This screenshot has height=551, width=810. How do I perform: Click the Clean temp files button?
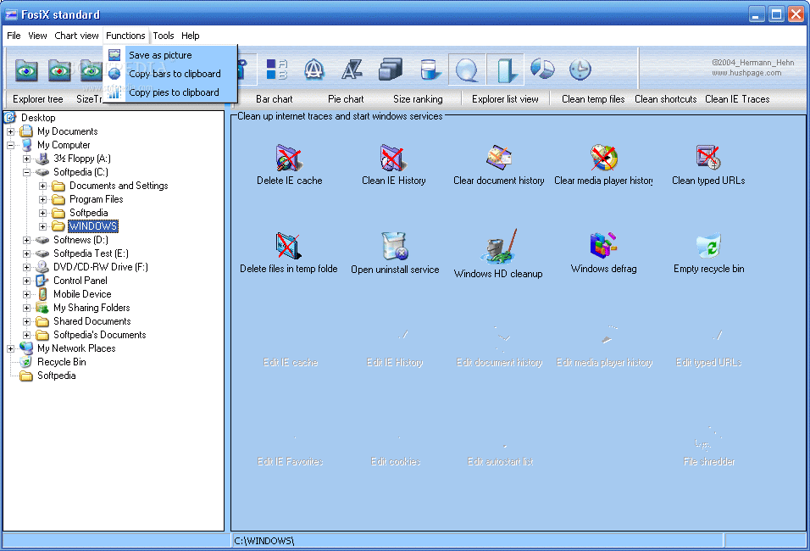click(593, 98)
